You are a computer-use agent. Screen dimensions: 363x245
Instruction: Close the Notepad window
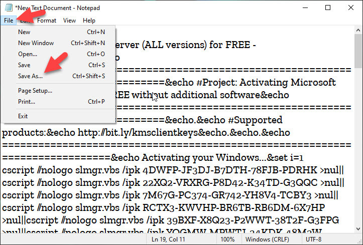[x=351, y=8]
